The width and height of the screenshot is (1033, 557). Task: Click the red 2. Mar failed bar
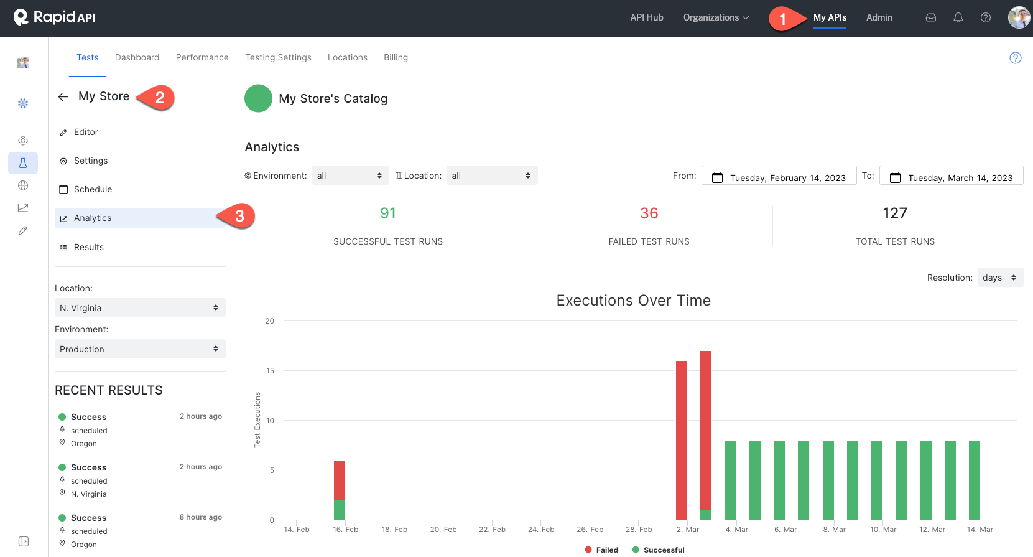point(682,440)
